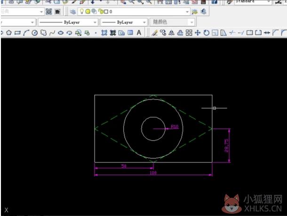The height and width of the screenshot is (216, 287).
Task: Select the Spline tool
Action: pos(52,33)
